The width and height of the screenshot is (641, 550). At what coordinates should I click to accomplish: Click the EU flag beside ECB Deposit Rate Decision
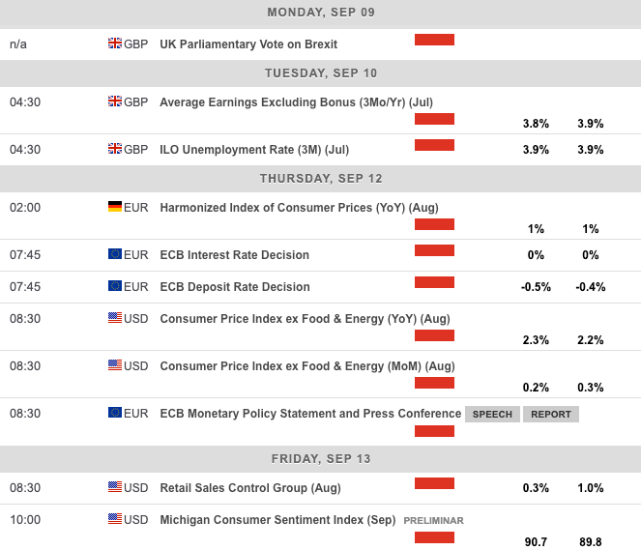(115, 286)
